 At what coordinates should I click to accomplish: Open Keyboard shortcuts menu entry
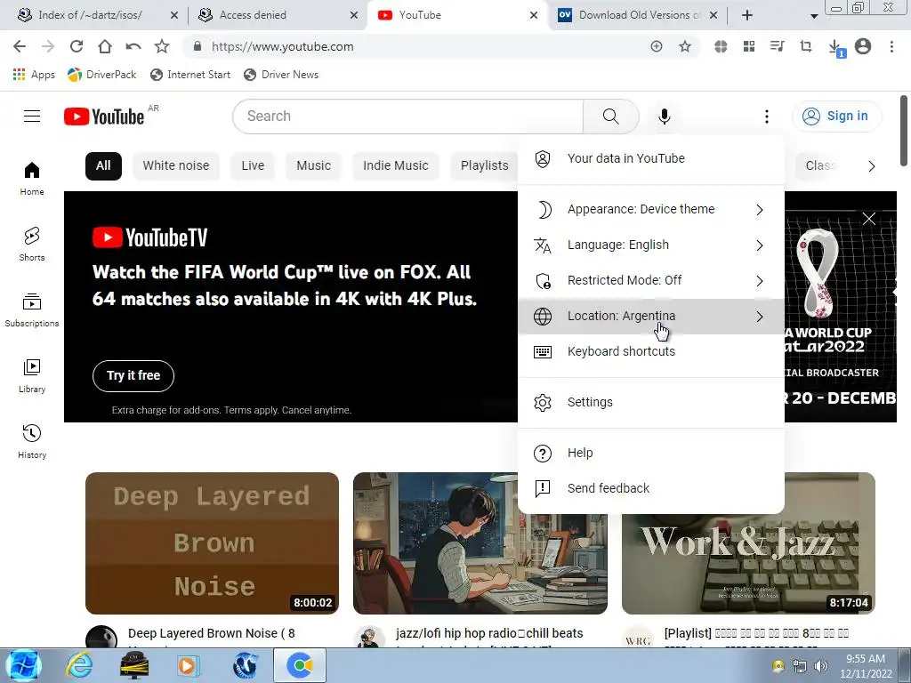[650, 351]
